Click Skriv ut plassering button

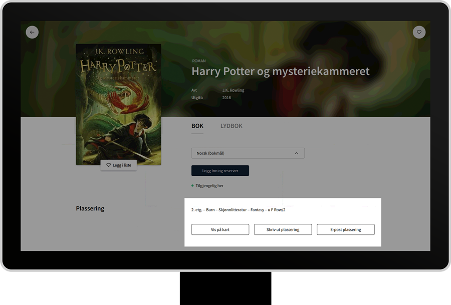tap(283, 229)
